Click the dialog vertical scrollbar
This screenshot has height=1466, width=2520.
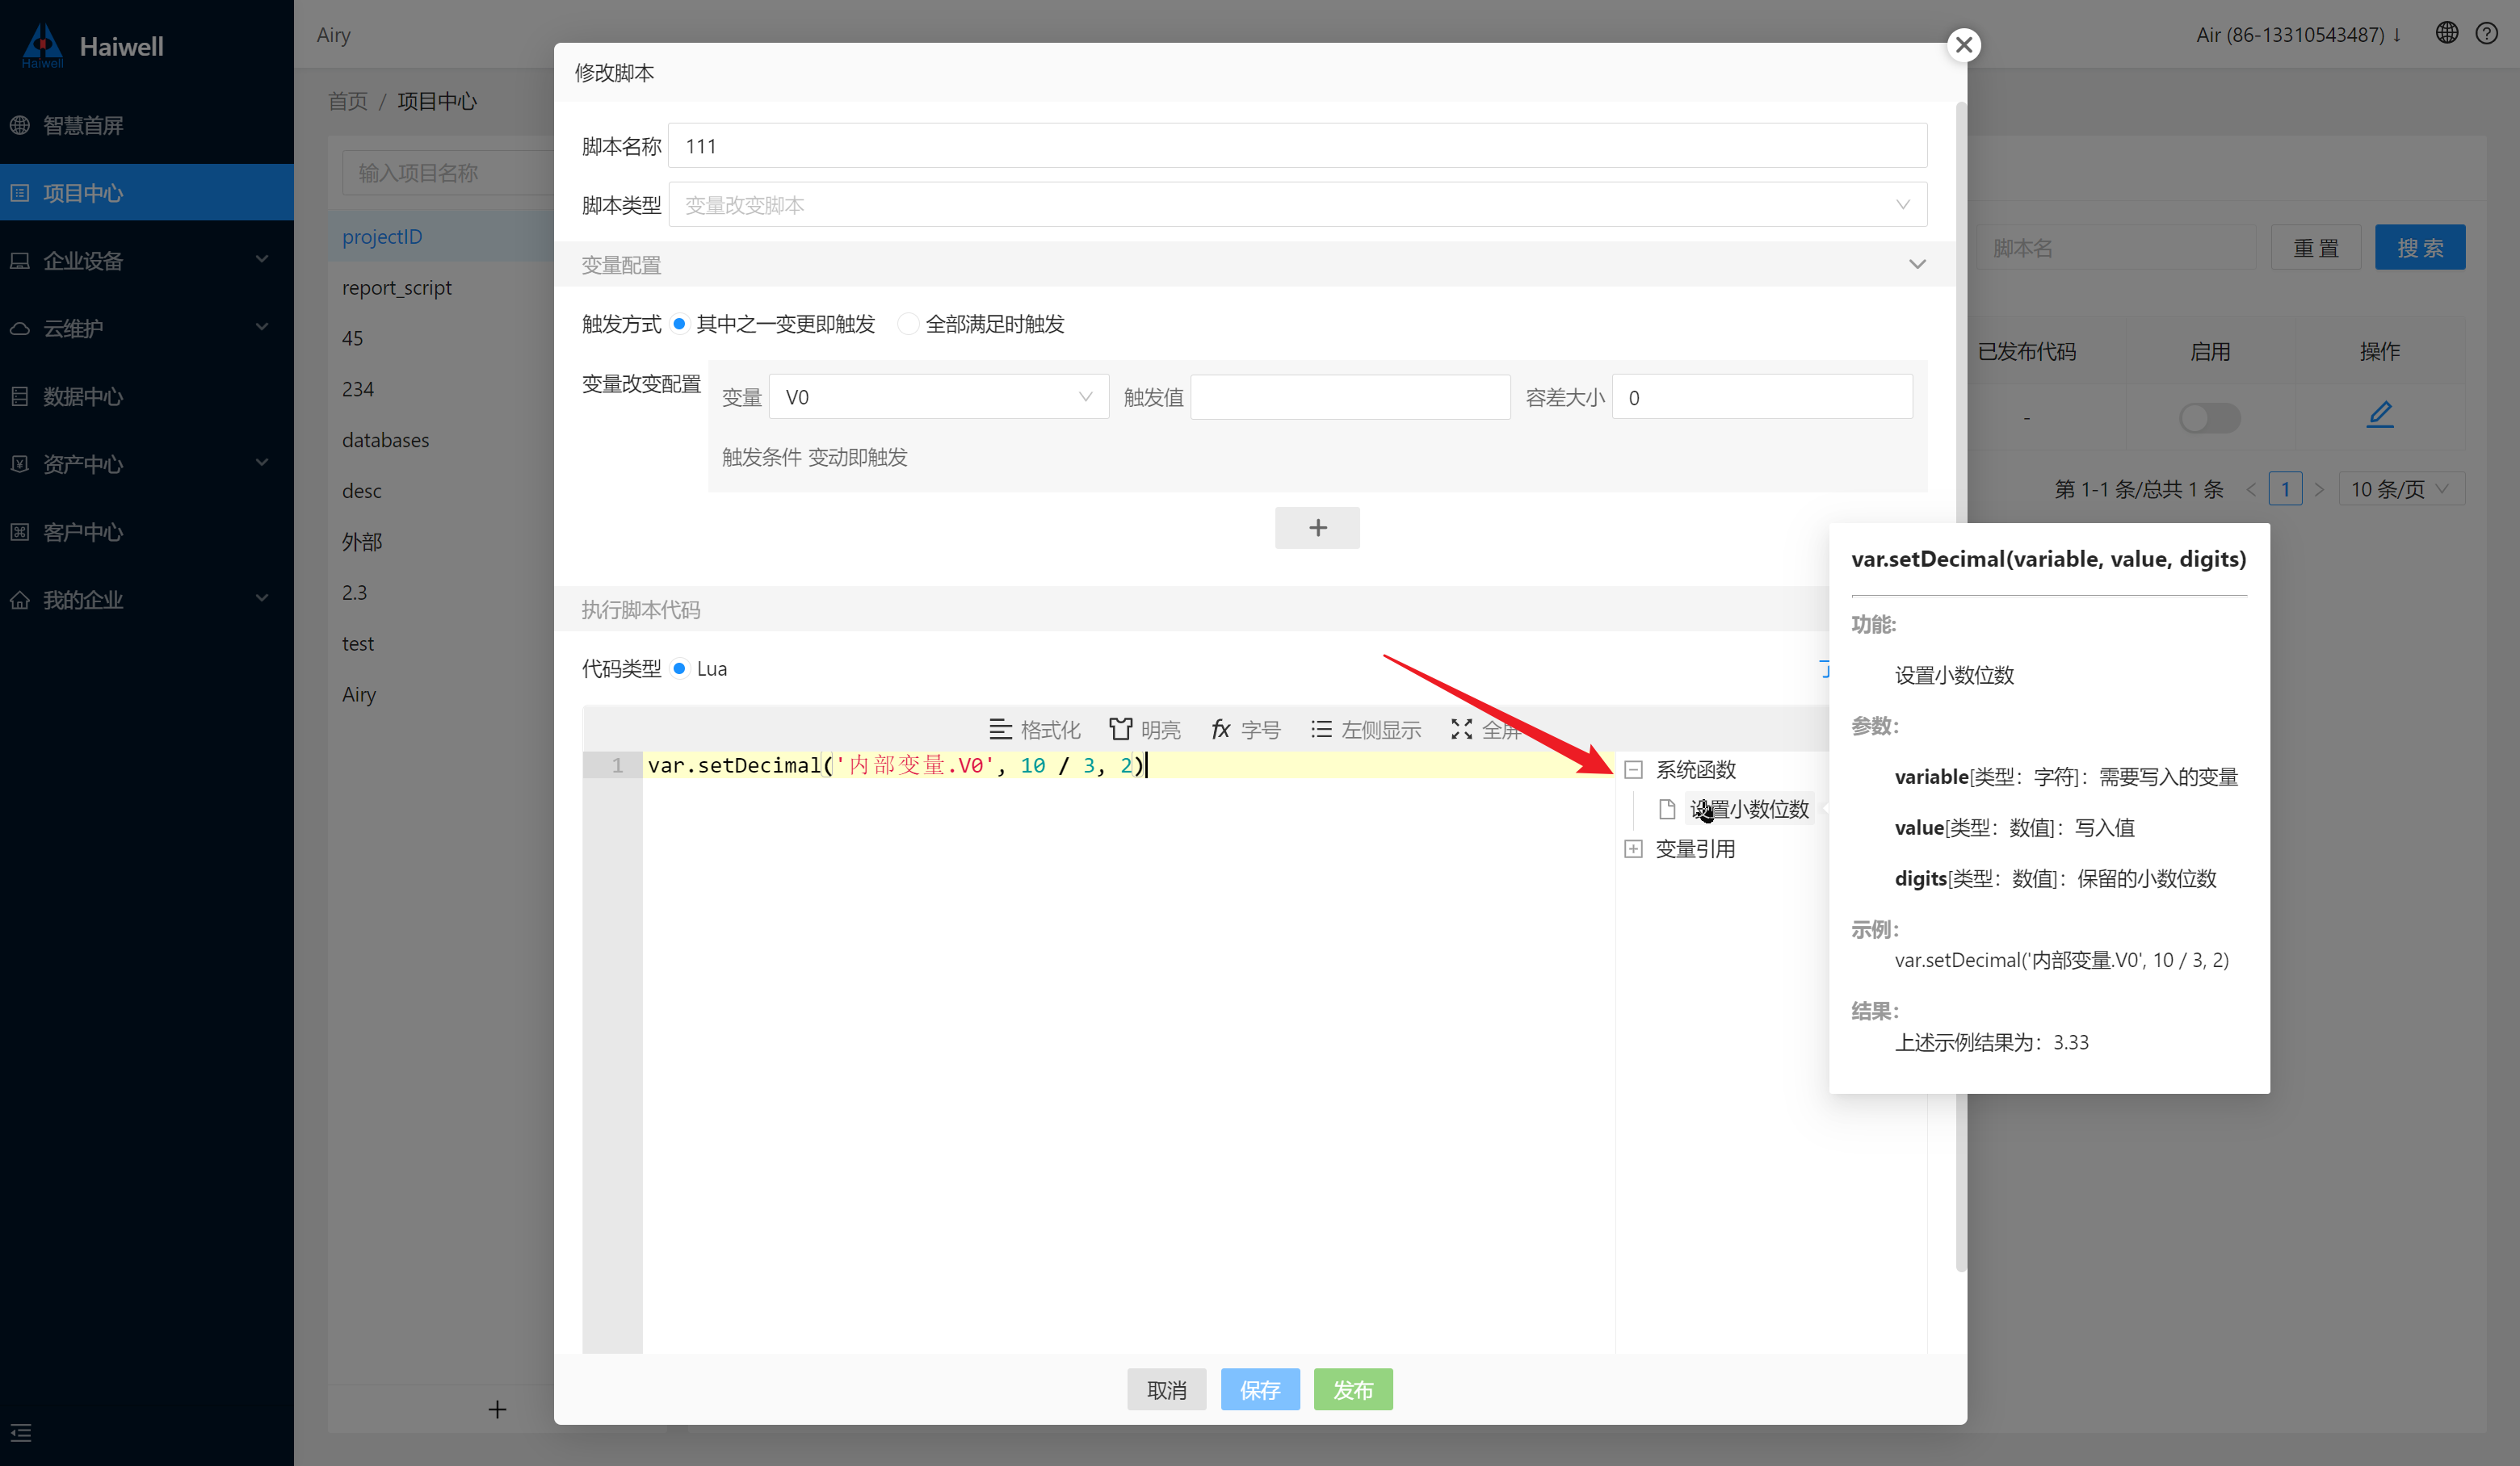pos(1960,685)
